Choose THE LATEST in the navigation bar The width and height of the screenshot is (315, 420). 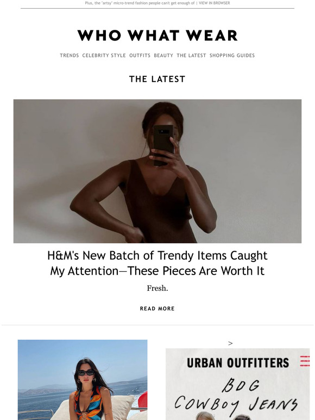click(x=191, y=55)
